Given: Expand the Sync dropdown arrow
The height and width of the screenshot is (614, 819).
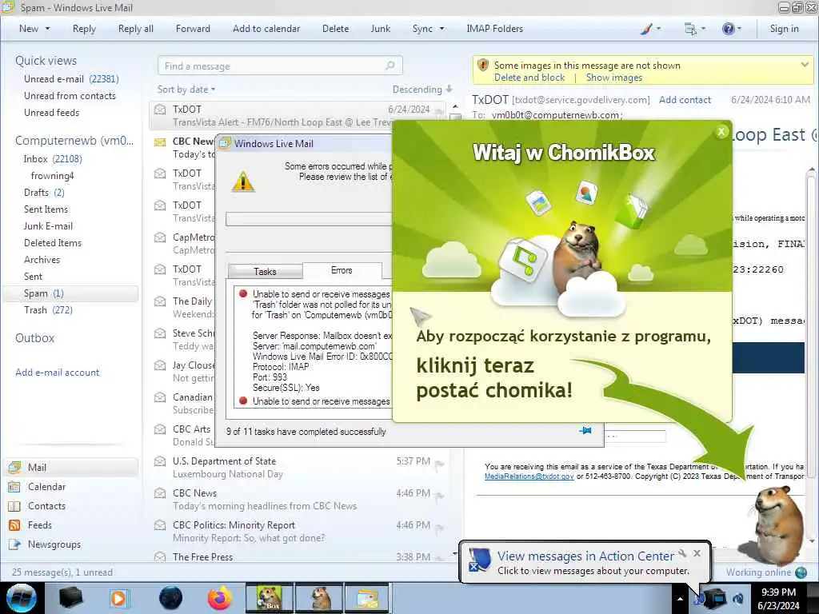Looking at the screenshot, I should click(441, 29).
